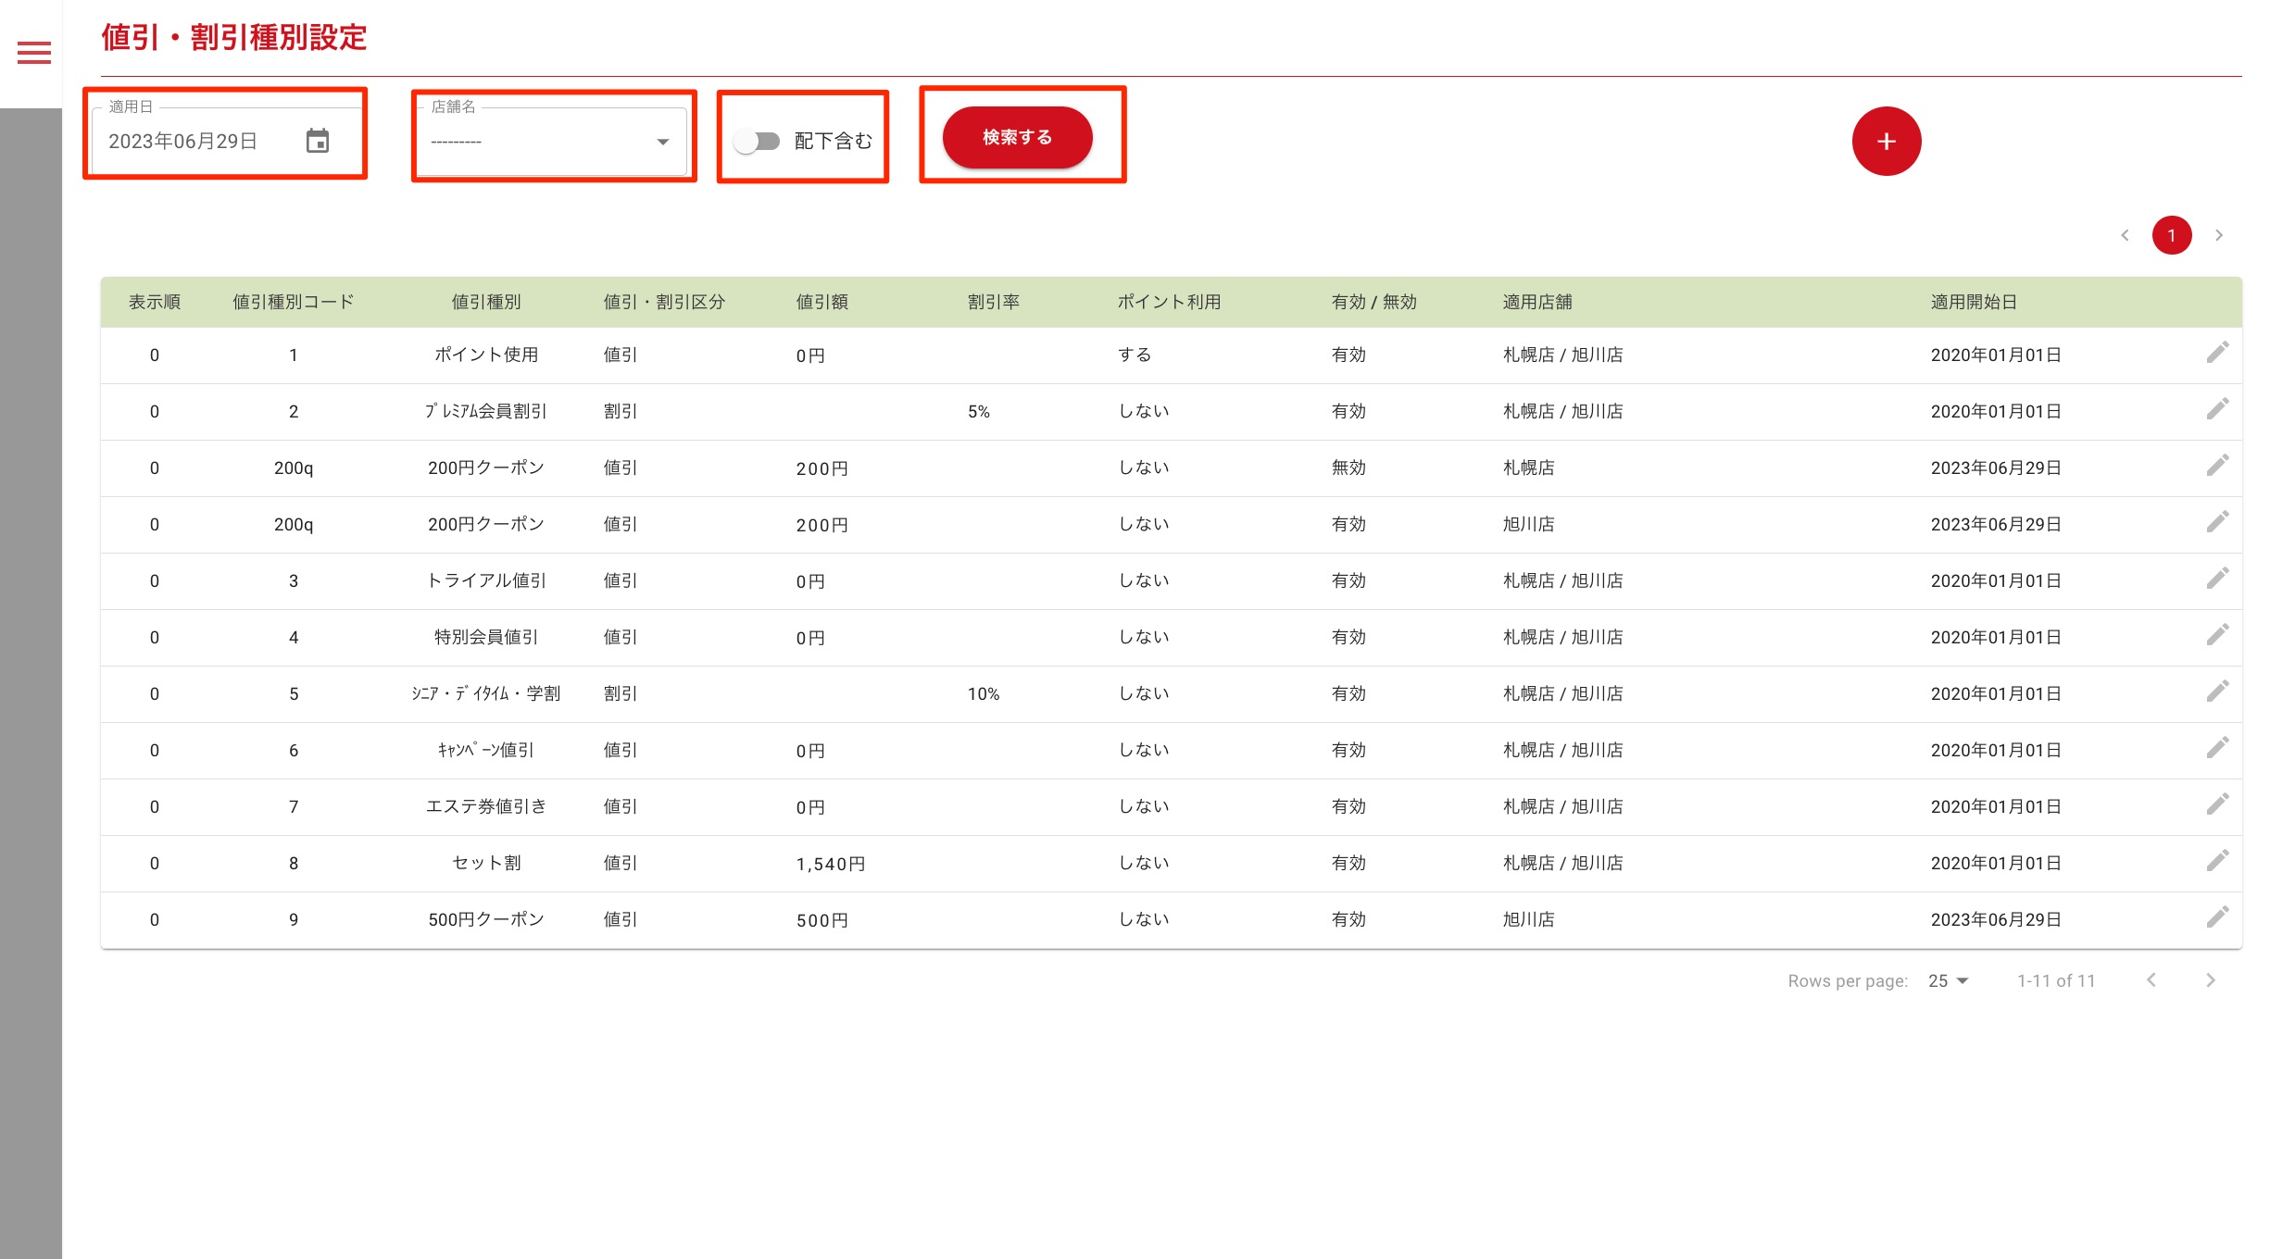The width and height of the screenshot is (2295, 1259).
Task: Edit the セット割 row with pencil icon
Action: (x=2217, y=861)
